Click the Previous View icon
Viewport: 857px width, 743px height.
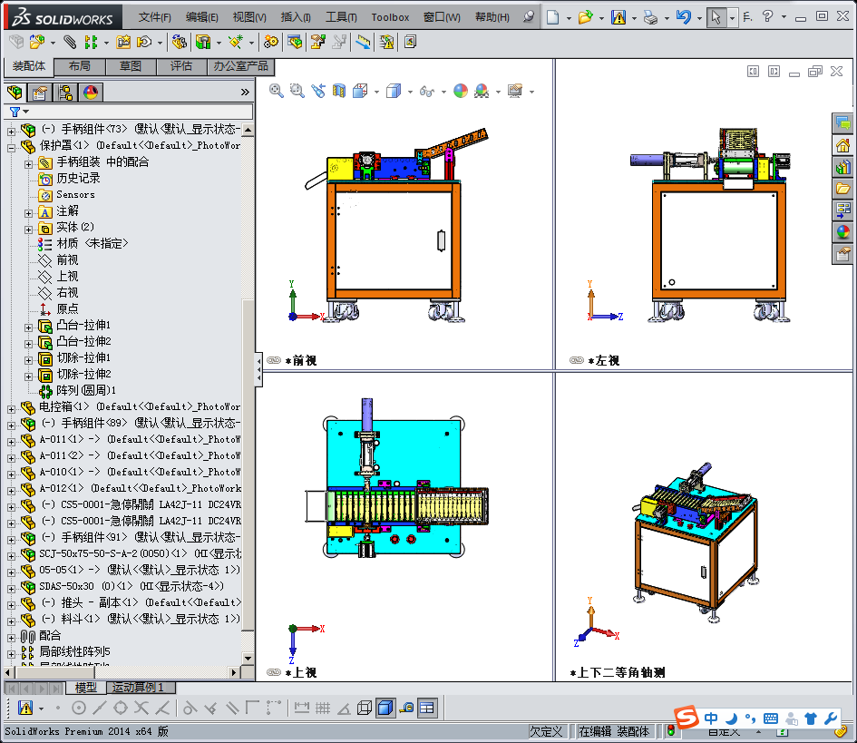coord(318,91)
